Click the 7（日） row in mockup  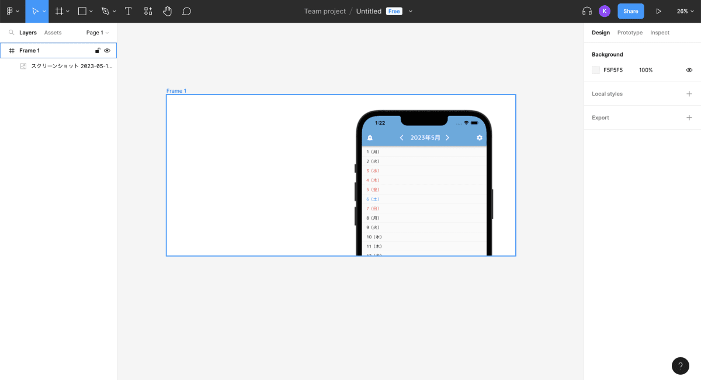click(x=424, y=209)
